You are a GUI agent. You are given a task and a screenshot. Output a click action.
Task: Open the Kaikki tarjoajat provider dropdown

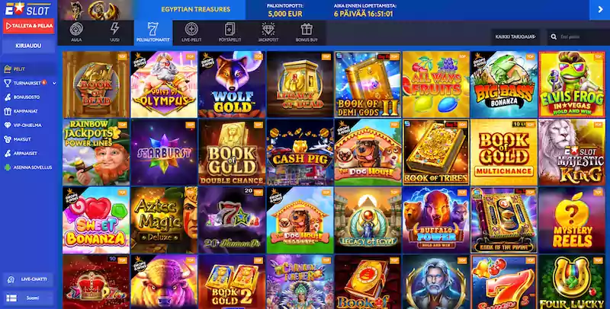pyautogui.click(x=515, y=37)
